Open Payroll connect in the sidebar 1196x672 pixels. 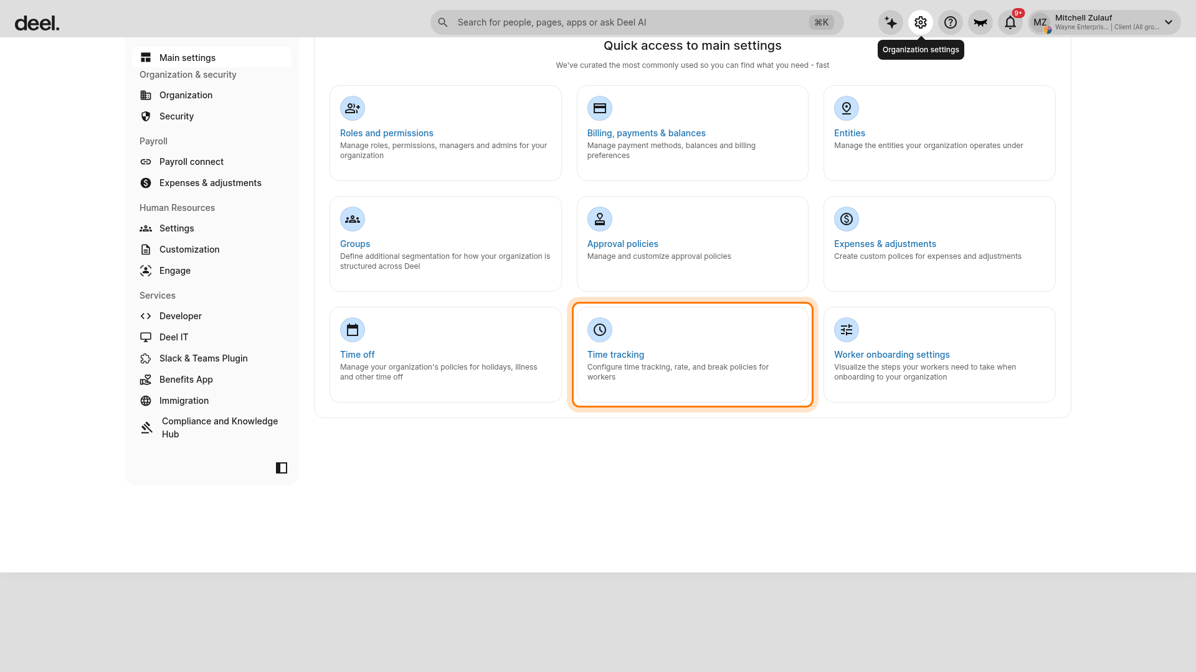[x=212, y=162]
